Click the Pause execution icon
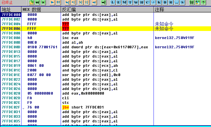This screenshot has width=211, height=127. (x=58, y=2)
